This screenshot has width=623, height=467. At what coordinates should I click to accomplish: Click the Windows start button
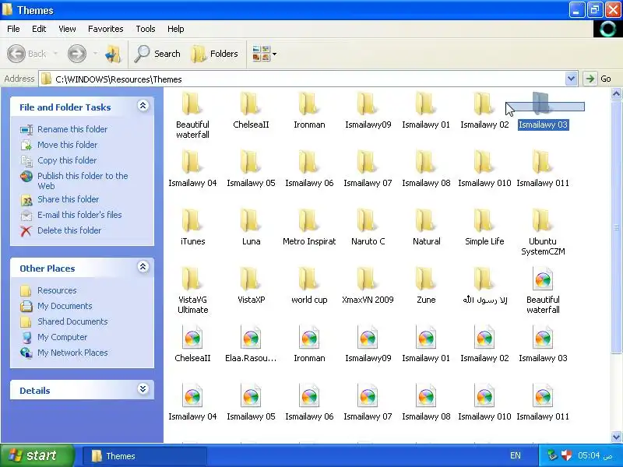pos(37,455)
